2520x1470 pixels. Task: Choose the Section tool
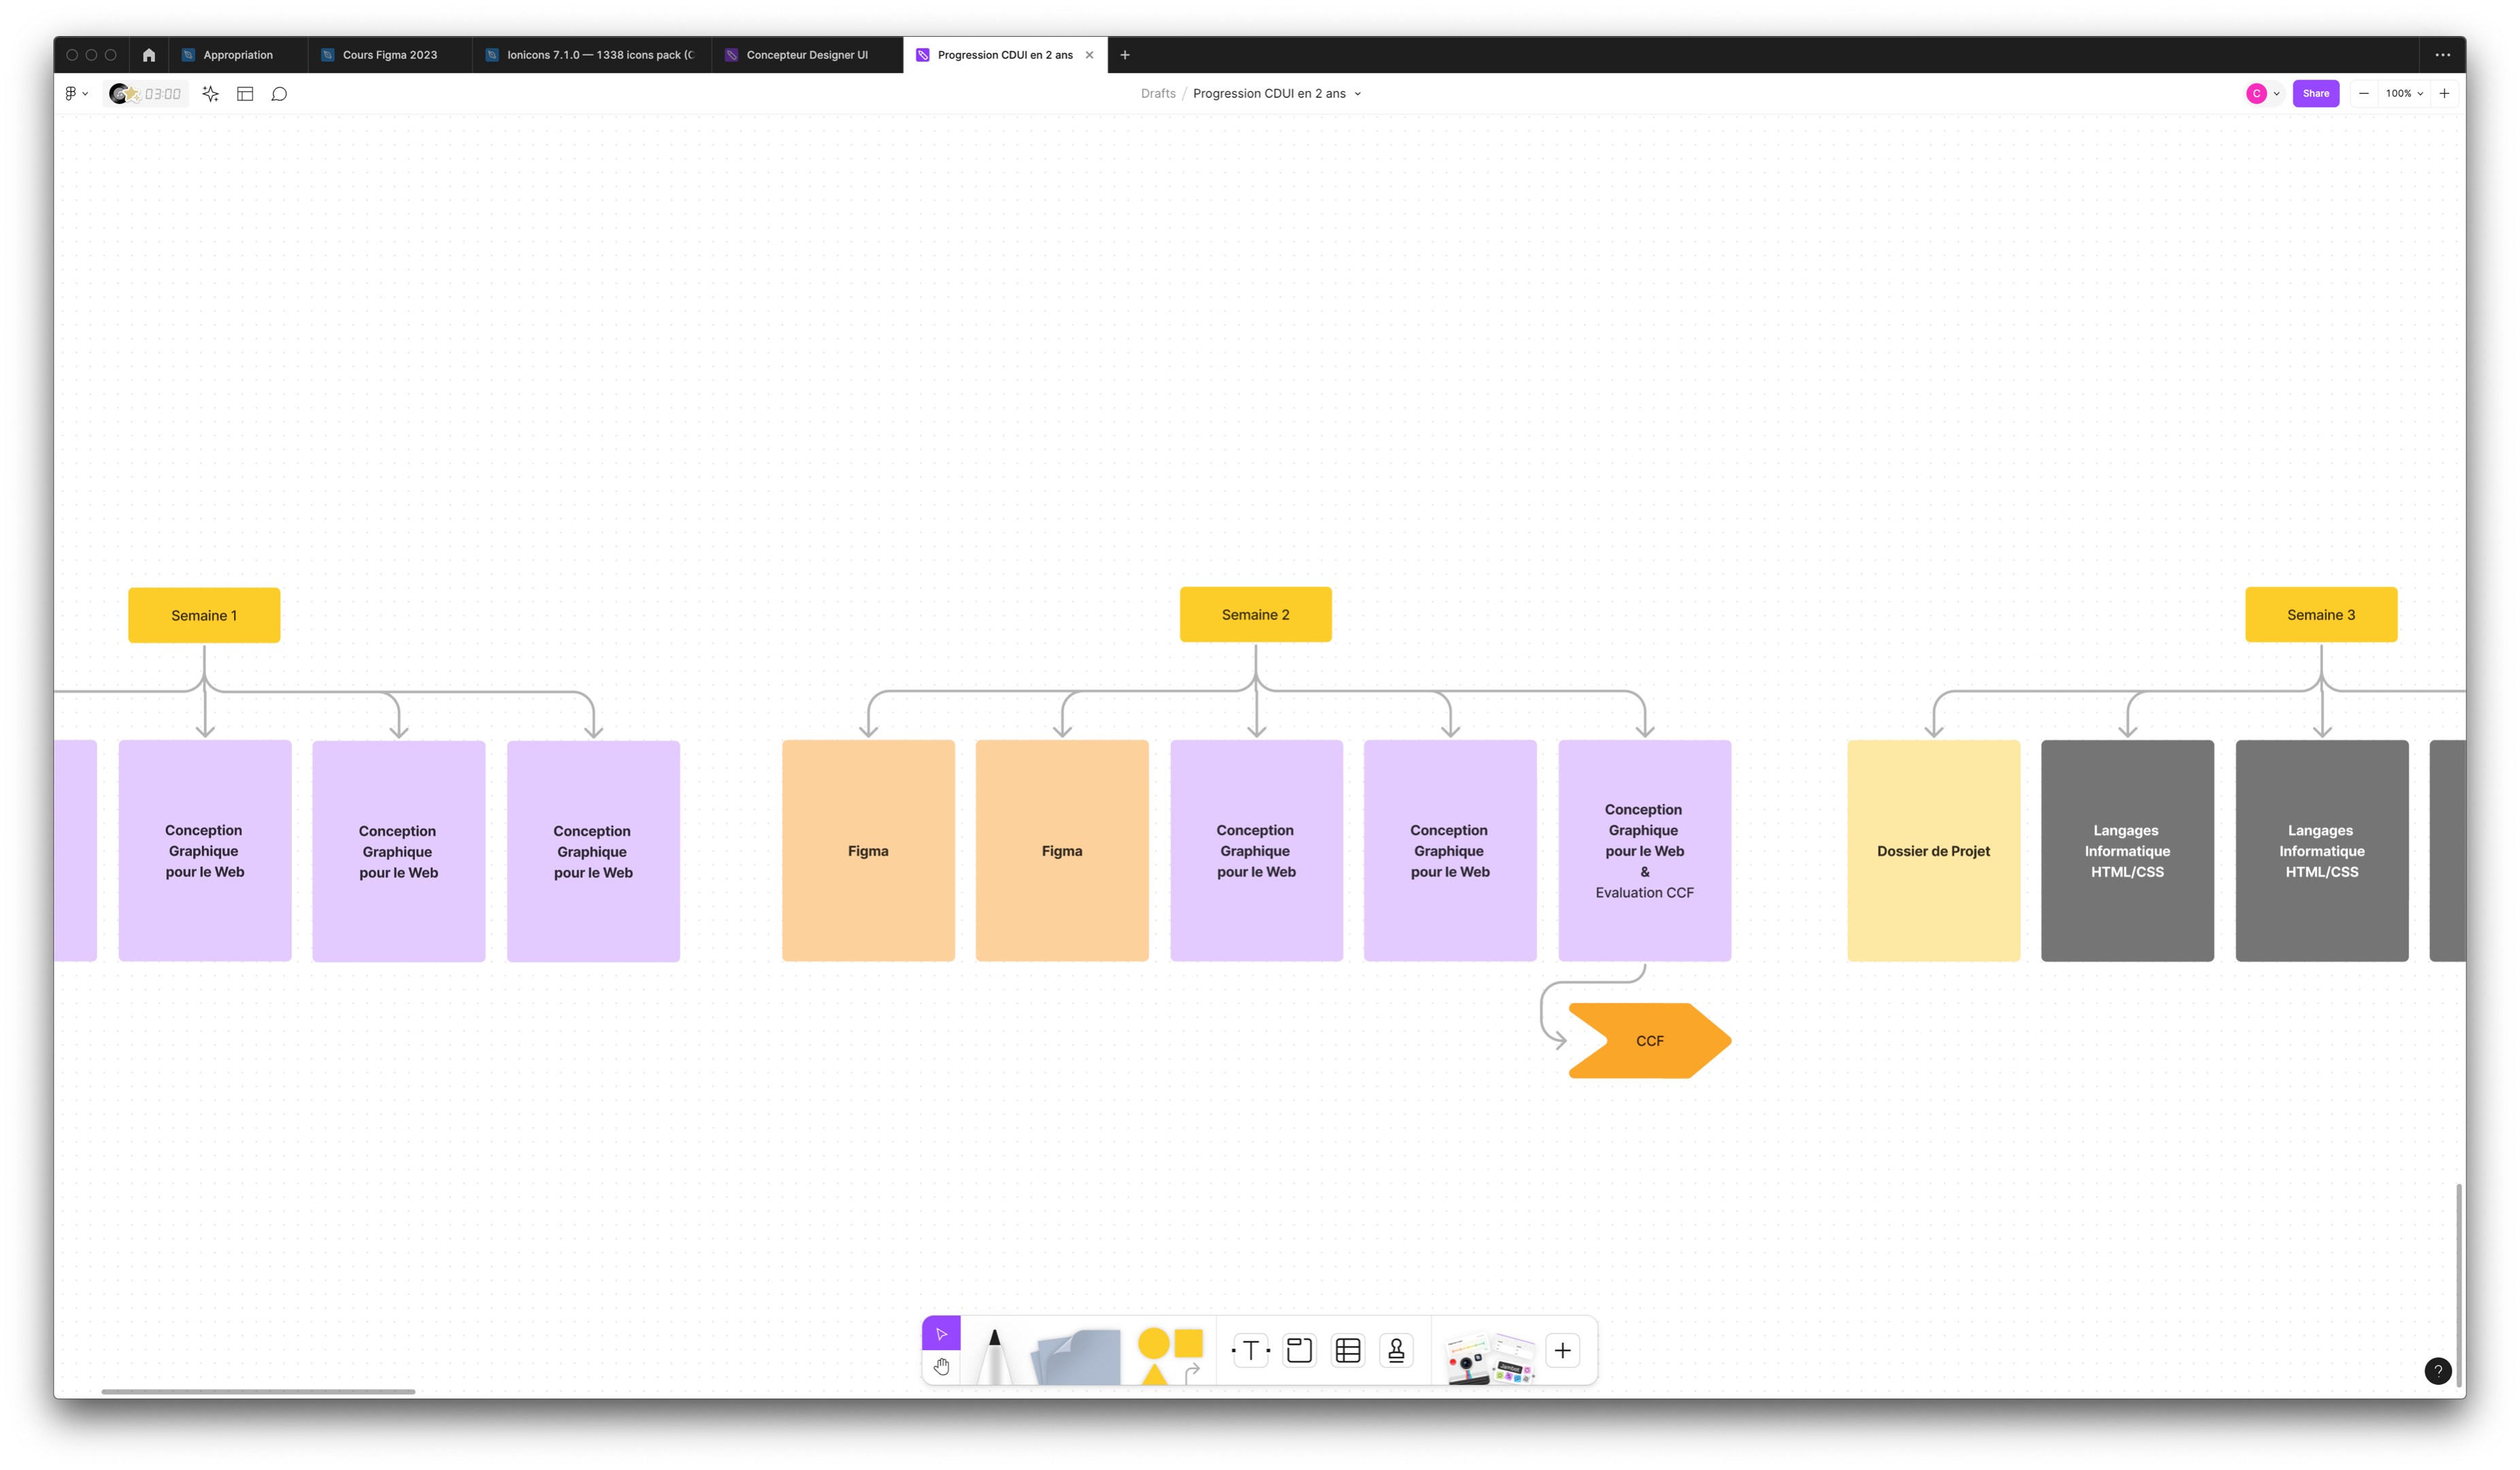(1299, 1351)
